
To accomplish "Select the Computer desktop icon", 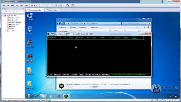I will point(30,16).
